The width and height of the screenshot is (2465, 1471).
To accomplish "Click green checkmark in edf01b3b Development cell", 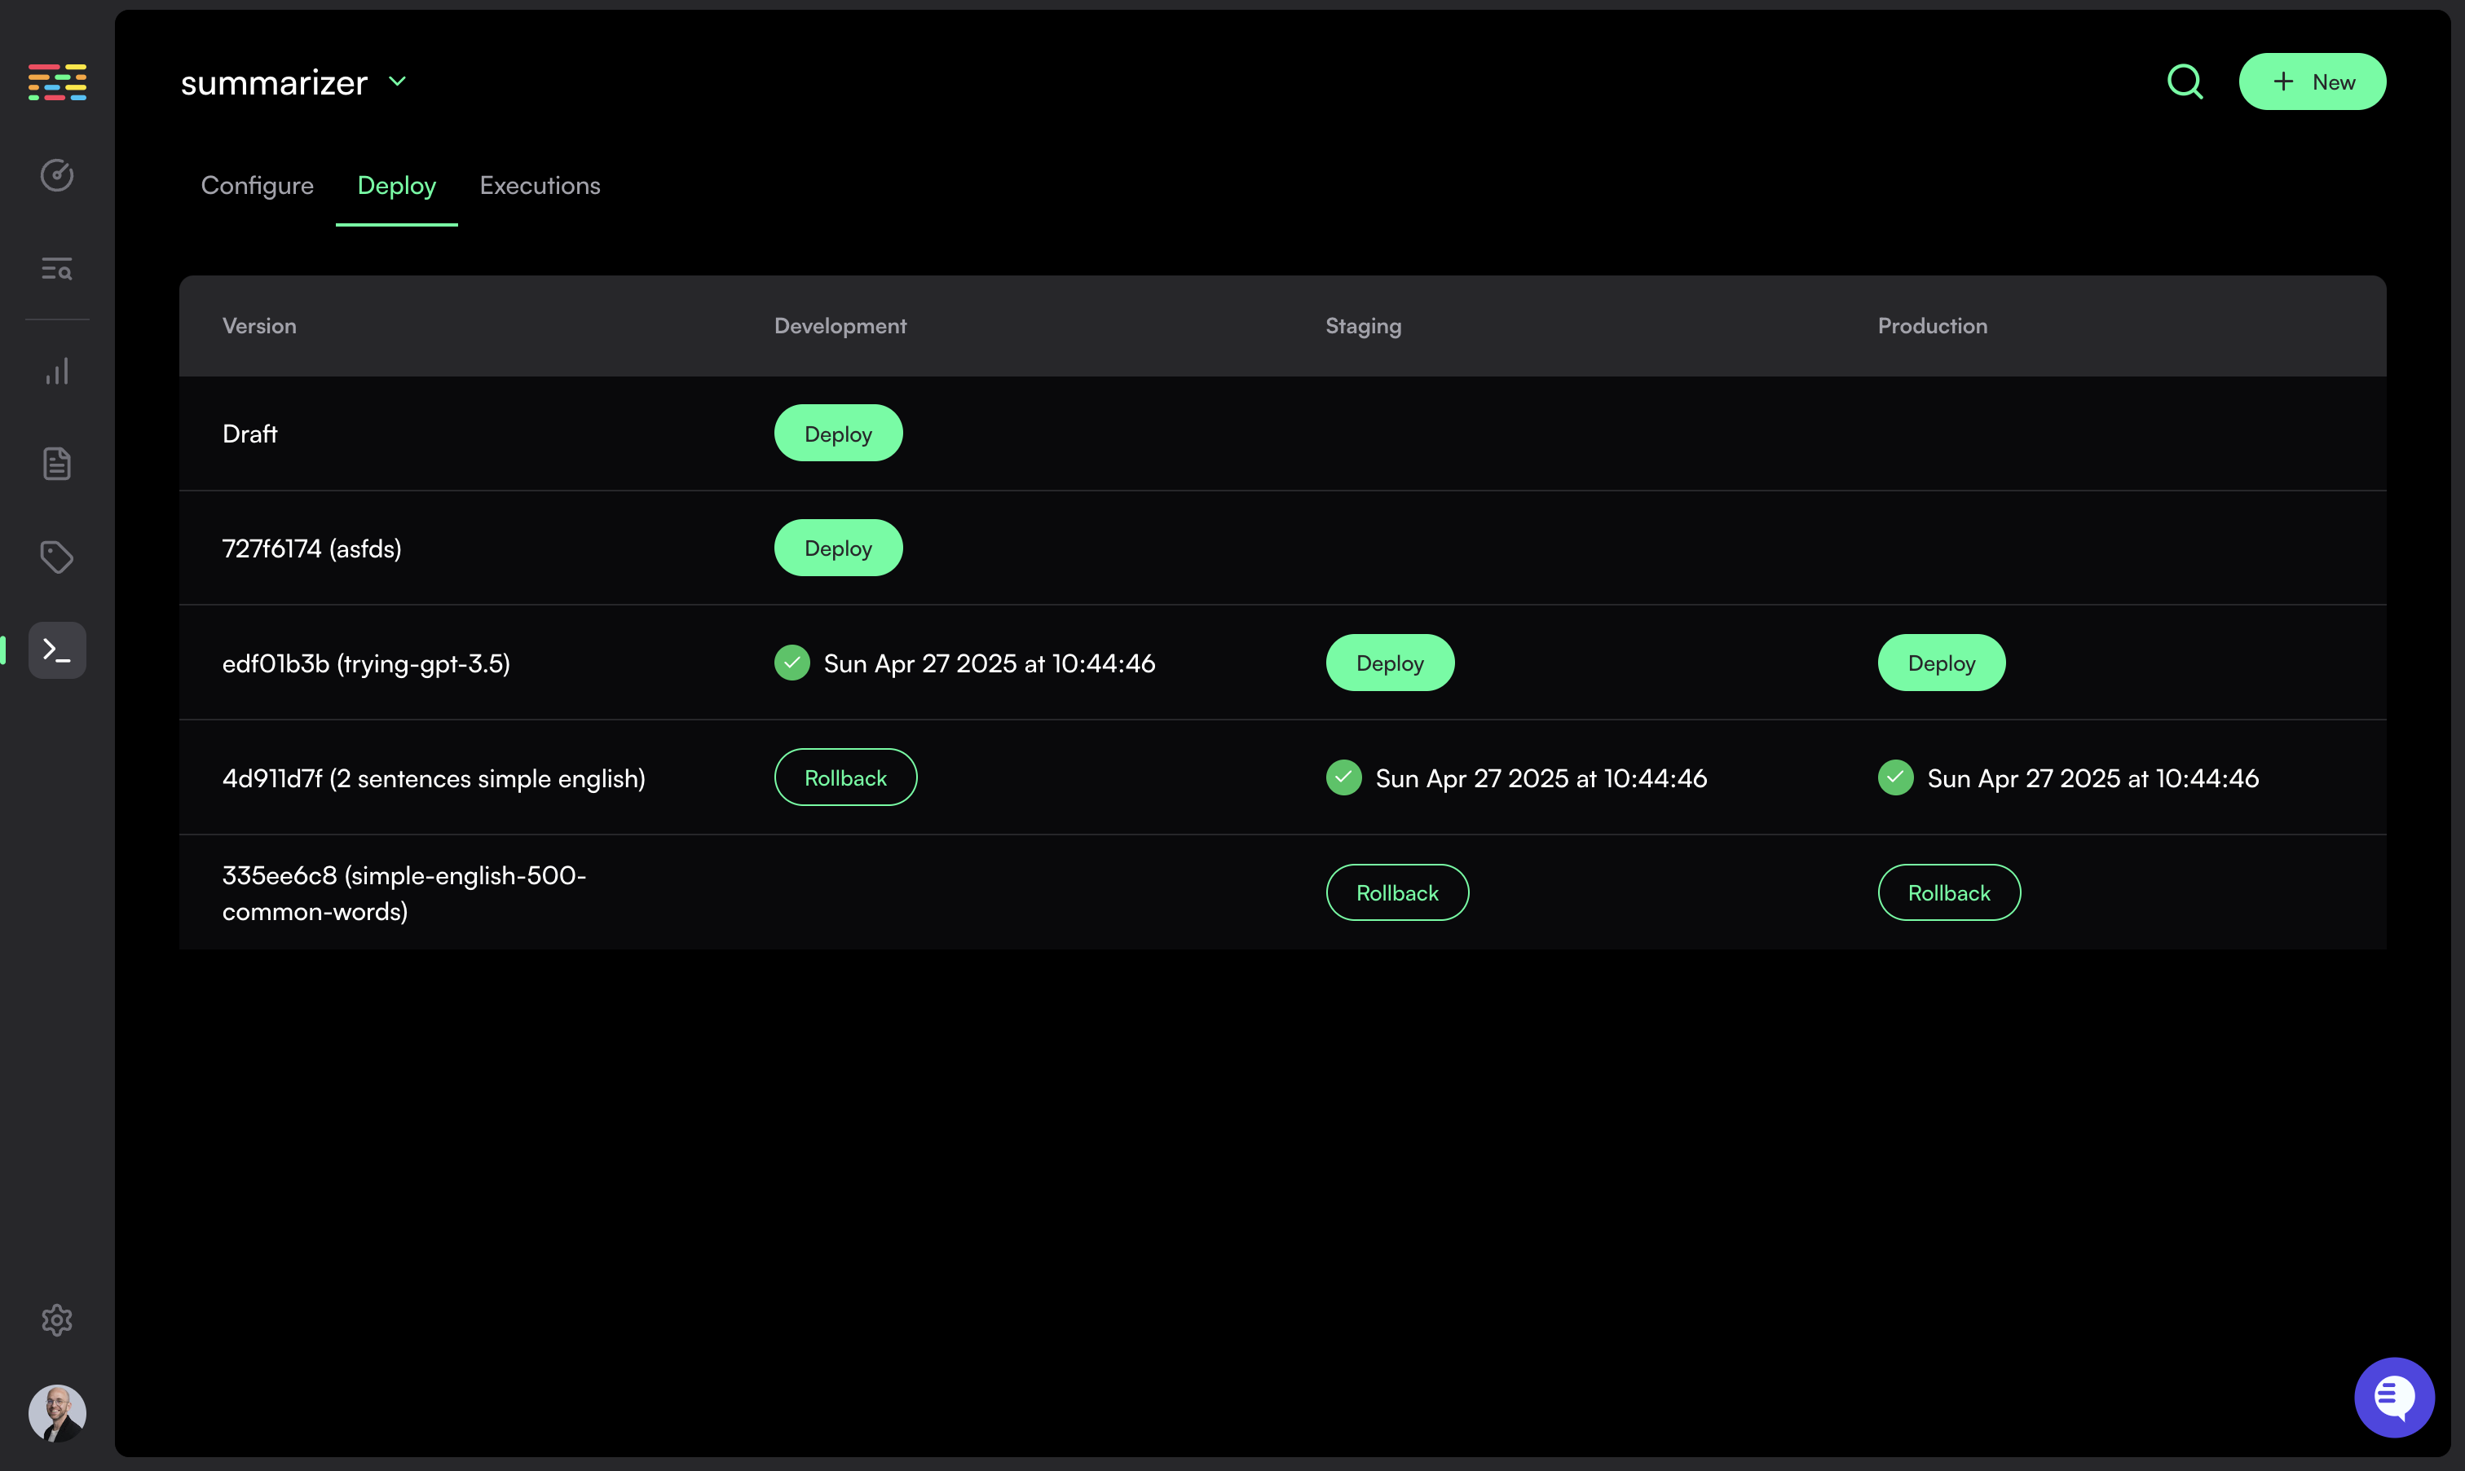I will 791,663.
